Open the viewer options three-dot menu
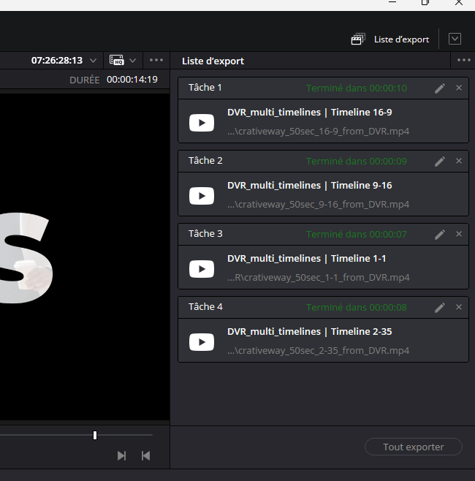 click(x=156, y=61)
